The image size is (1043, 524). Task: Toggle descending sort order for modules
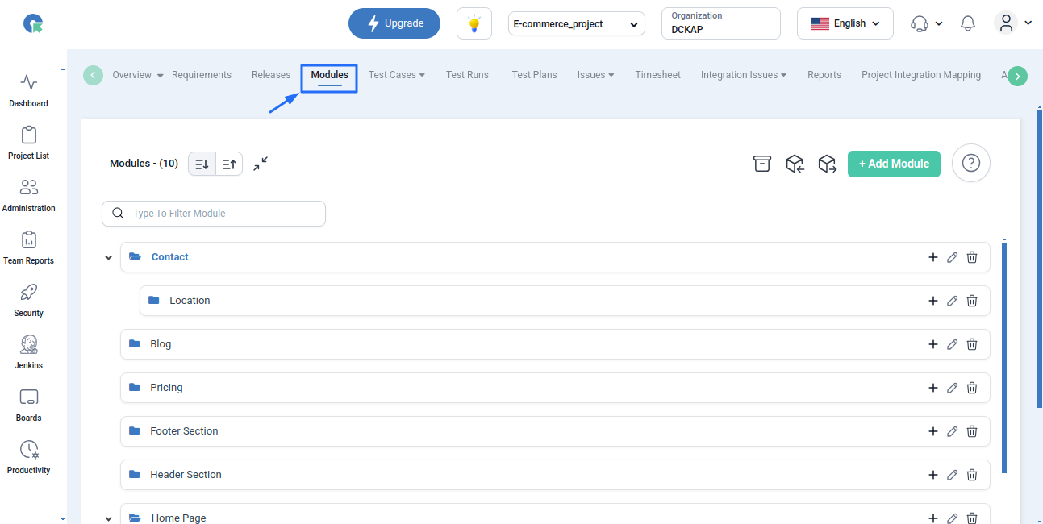(202, 164)
